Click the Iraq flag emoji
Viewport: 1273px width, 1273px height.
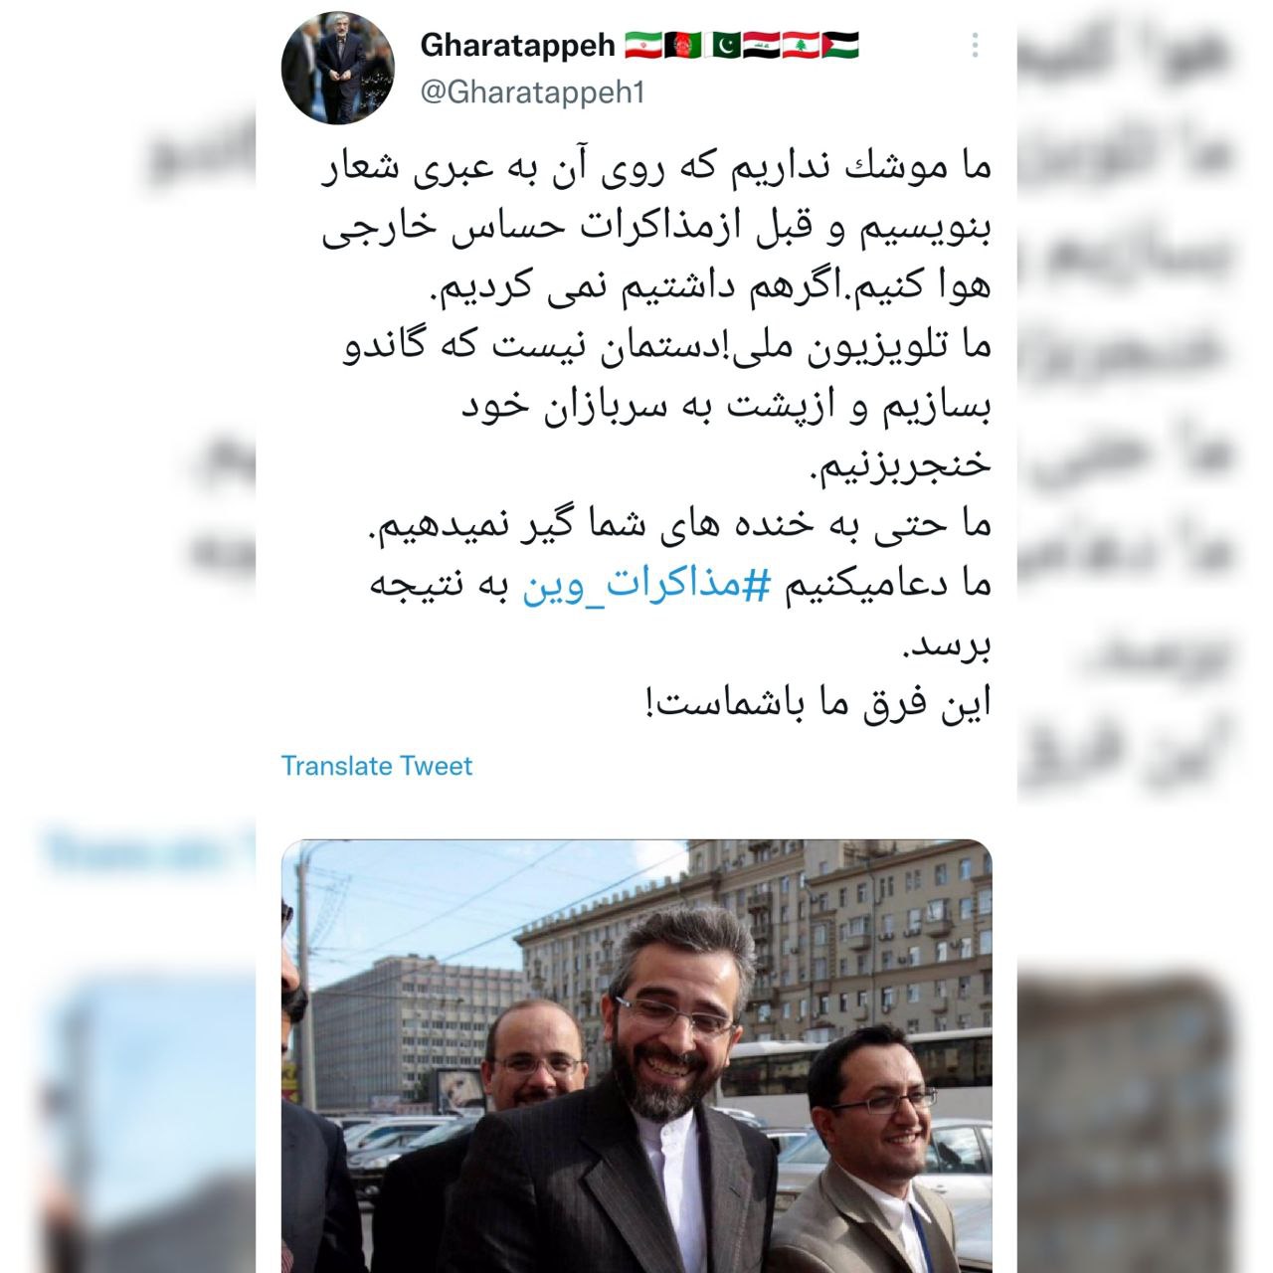point(761,45)
